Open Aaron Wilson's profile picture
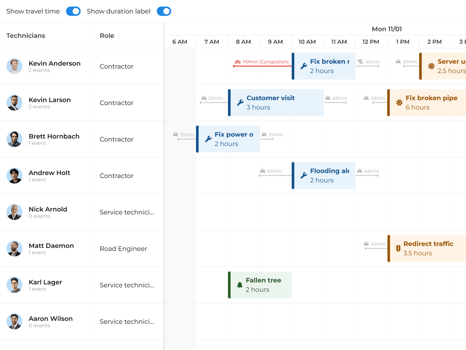 coord(15,321)
